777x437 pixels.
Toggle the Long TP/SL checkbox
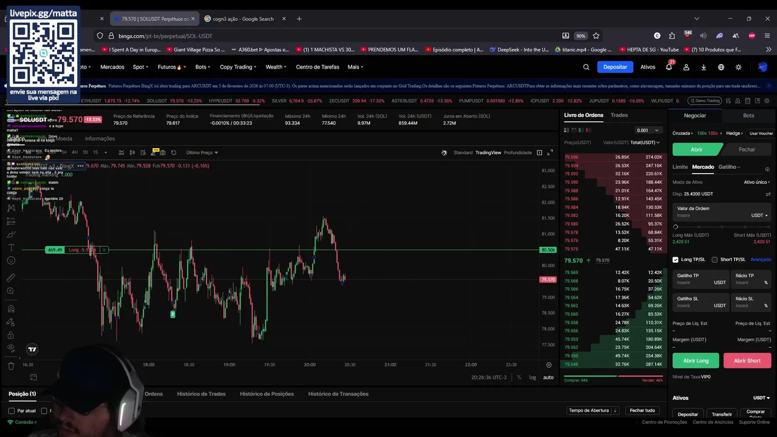click(675, 260)
